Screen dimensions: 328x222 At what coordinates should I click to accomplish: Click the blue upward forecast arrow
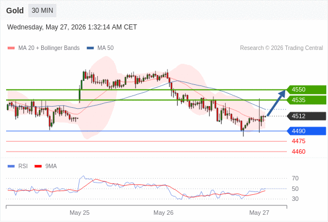coord(276,103)
